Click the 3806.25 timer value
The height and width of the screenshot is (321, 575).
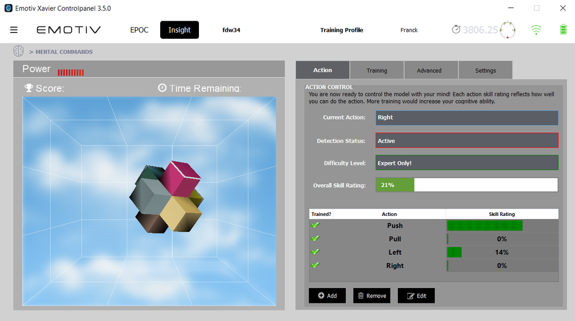(480, 30)
